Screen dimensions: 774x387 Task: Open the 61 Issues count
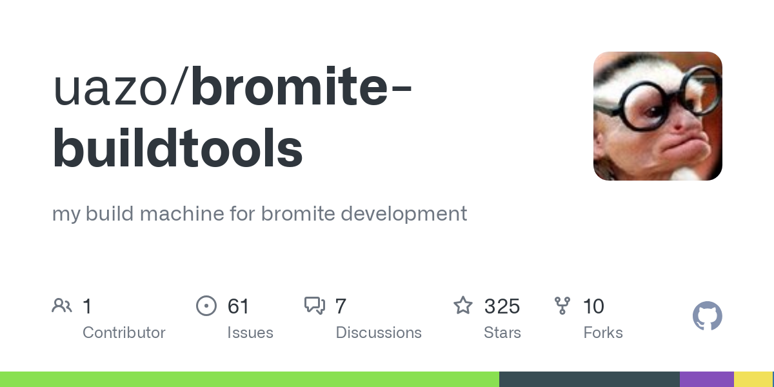click(238, 306)
